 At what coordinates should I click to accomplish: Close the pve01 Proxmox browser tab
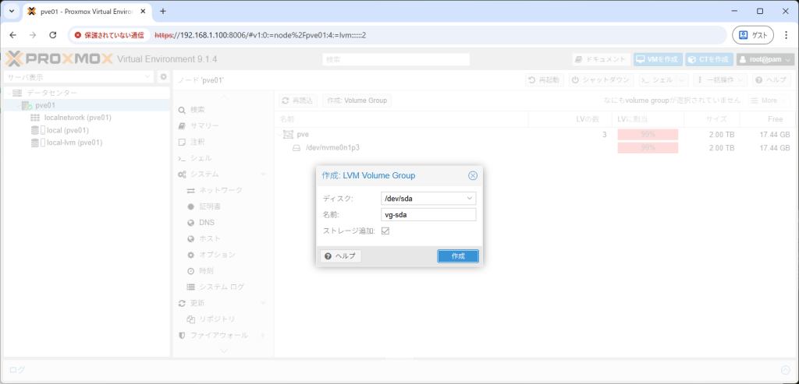[144, 11]
